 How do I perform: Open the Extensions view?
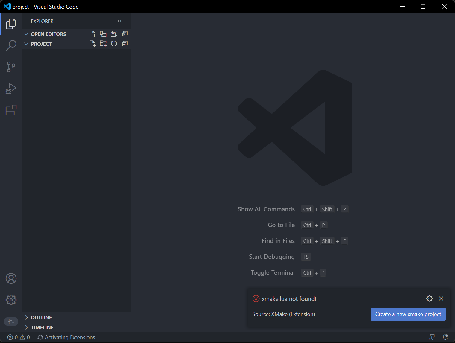click(11, 110)
